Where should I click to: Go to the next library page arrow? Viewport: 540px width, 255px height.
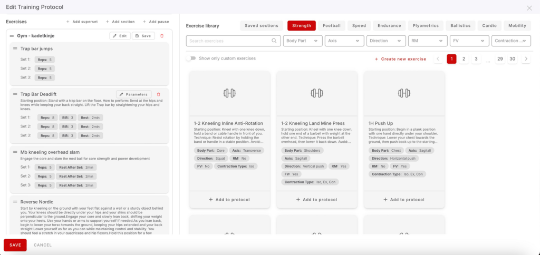[x=526, y=59]
